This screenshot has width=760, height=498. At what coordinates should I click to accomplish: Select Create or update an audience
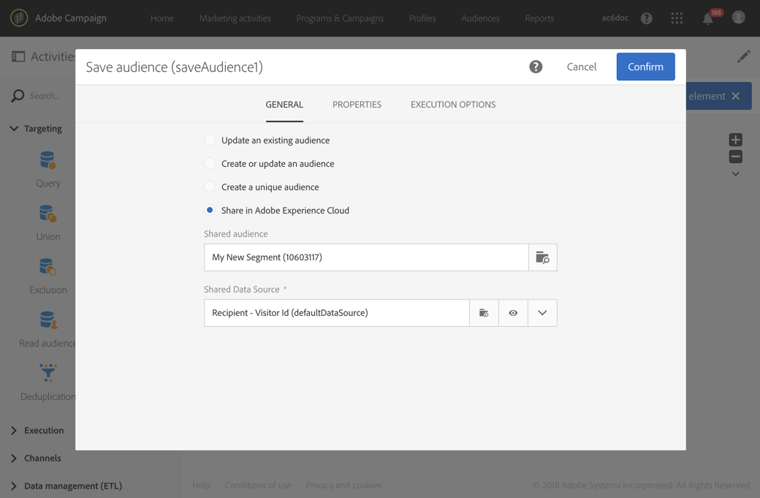point(210,163)
